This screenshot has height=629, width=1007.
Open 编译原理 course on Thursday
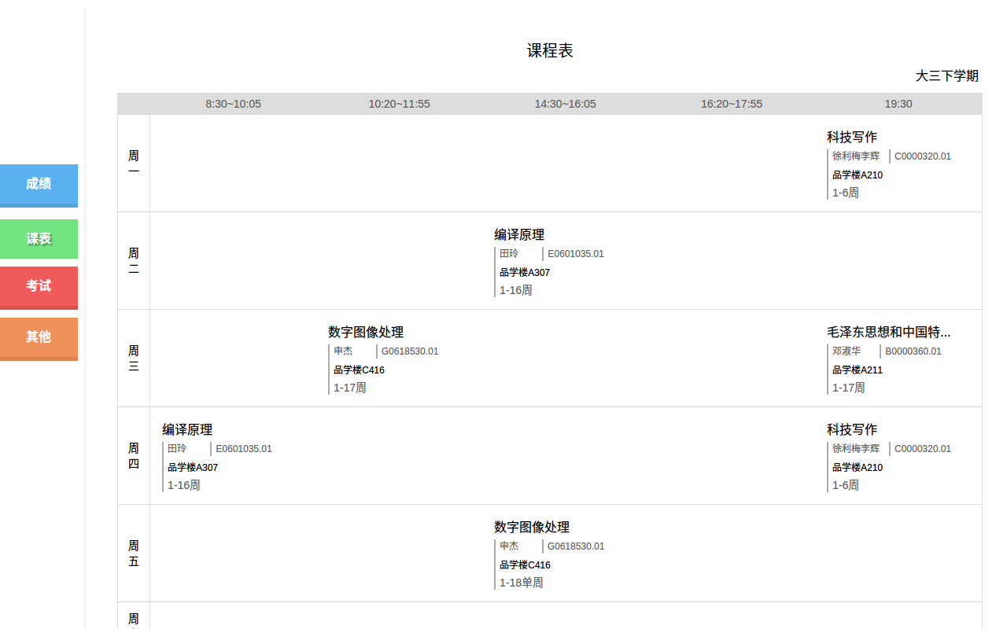[x=187, y=429]
